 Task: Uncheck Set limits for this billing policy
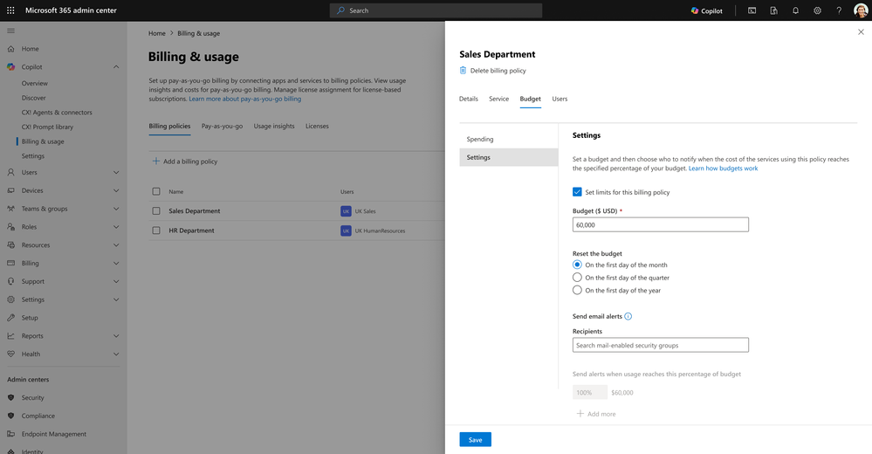click(577, 192)
